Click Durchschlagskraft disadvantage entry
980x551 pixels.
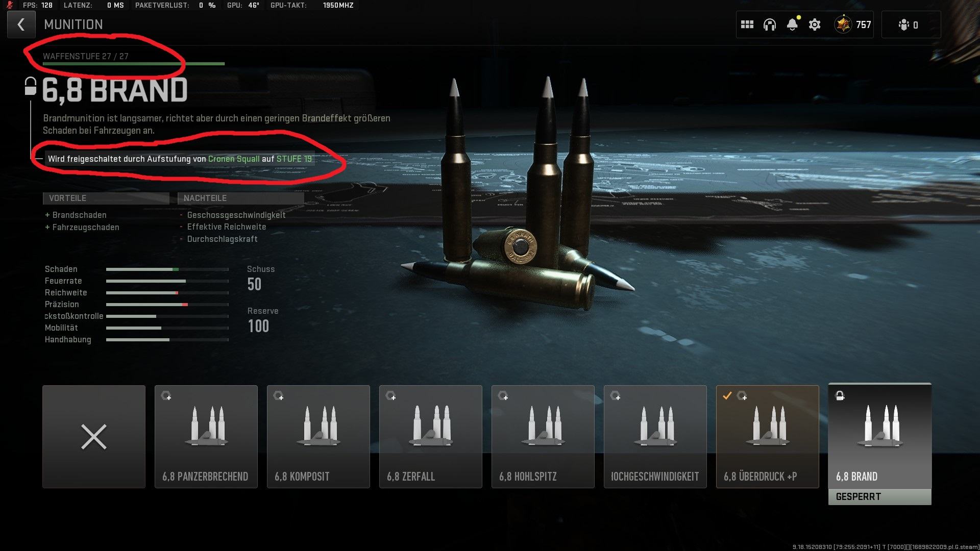coord(218,239)
